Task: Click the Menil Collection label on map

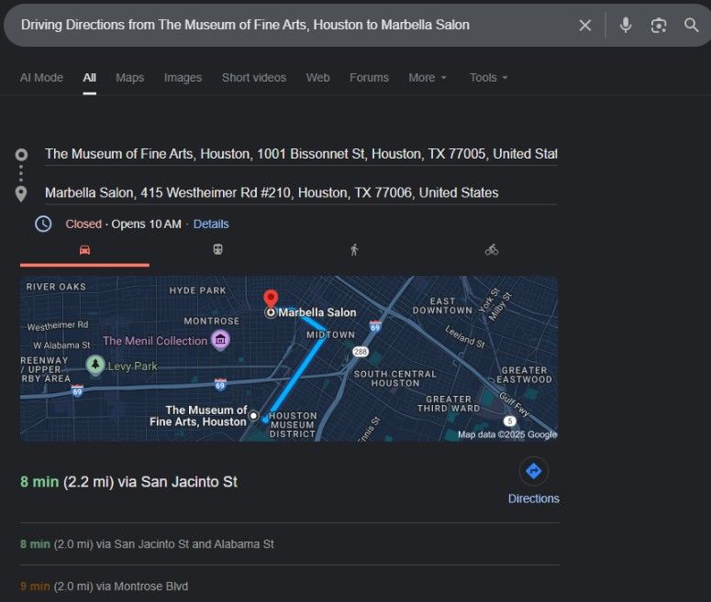Action: point(155,341)
